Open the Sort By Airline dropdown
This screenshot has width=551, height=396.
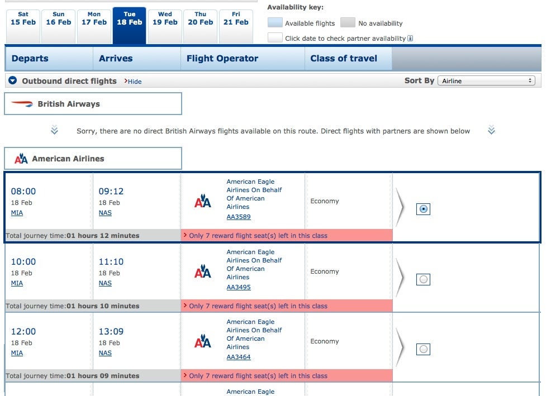tap(486, 81)
